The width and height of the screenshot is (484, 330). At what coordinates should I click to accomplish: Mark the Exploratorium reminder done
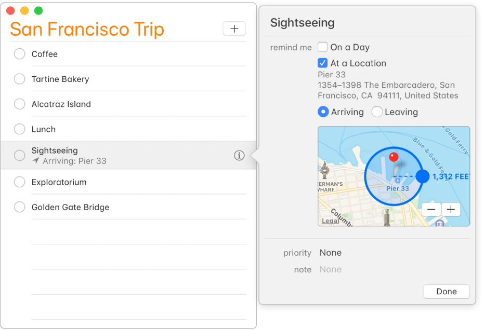click(20, 182)
